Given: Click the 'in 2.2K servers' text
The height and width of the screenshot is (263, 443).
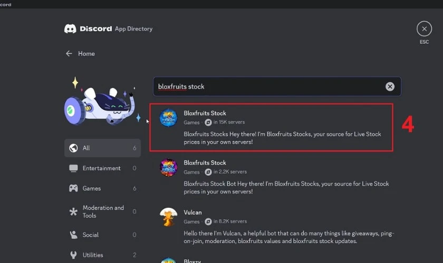Looking at the screenshot, I should tap(230, 171).
